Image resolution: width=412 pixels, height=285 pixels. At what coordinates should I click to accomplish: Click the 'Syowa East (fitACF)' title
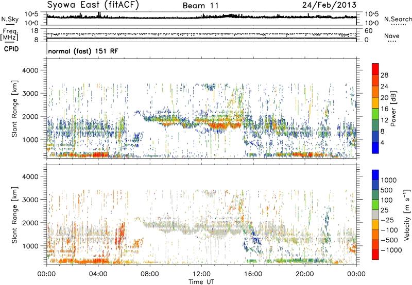93,5
